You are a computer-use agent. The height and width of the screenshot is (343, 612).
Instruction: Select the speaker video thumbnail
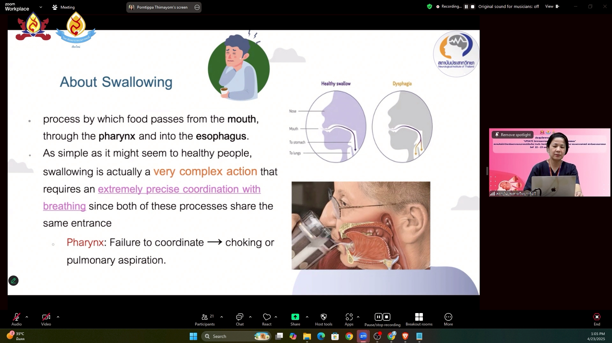coord(549,162)
